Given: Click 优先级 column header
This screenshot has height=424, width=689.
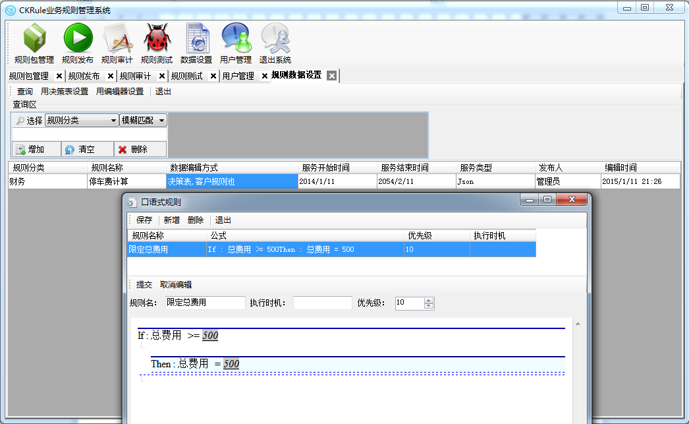Looking at the screenshot, I should [x=437, y=236].
